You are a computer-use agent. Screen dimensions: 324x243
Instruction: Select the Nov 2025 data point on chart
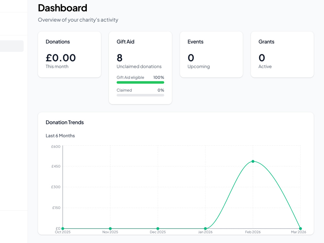click(x=110, y=228)
